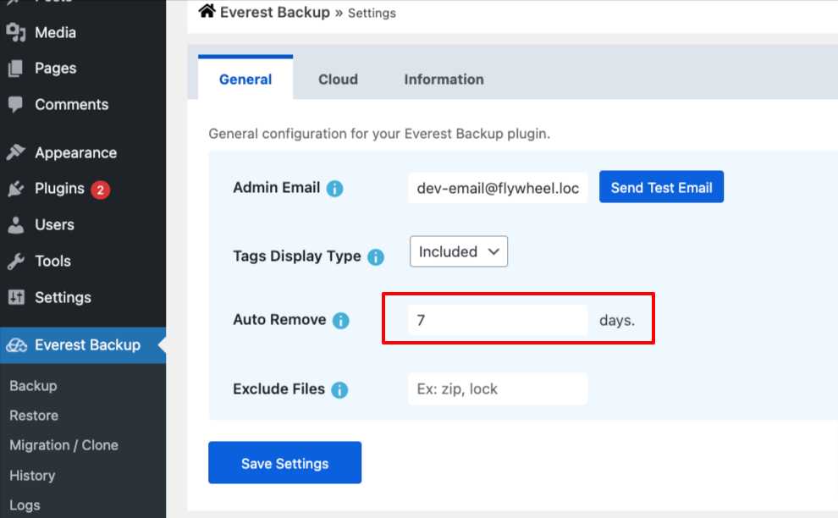Open the Tags Display Type dropdown
This screenshot has width=838, height=518.
click(x=459, y=251)
